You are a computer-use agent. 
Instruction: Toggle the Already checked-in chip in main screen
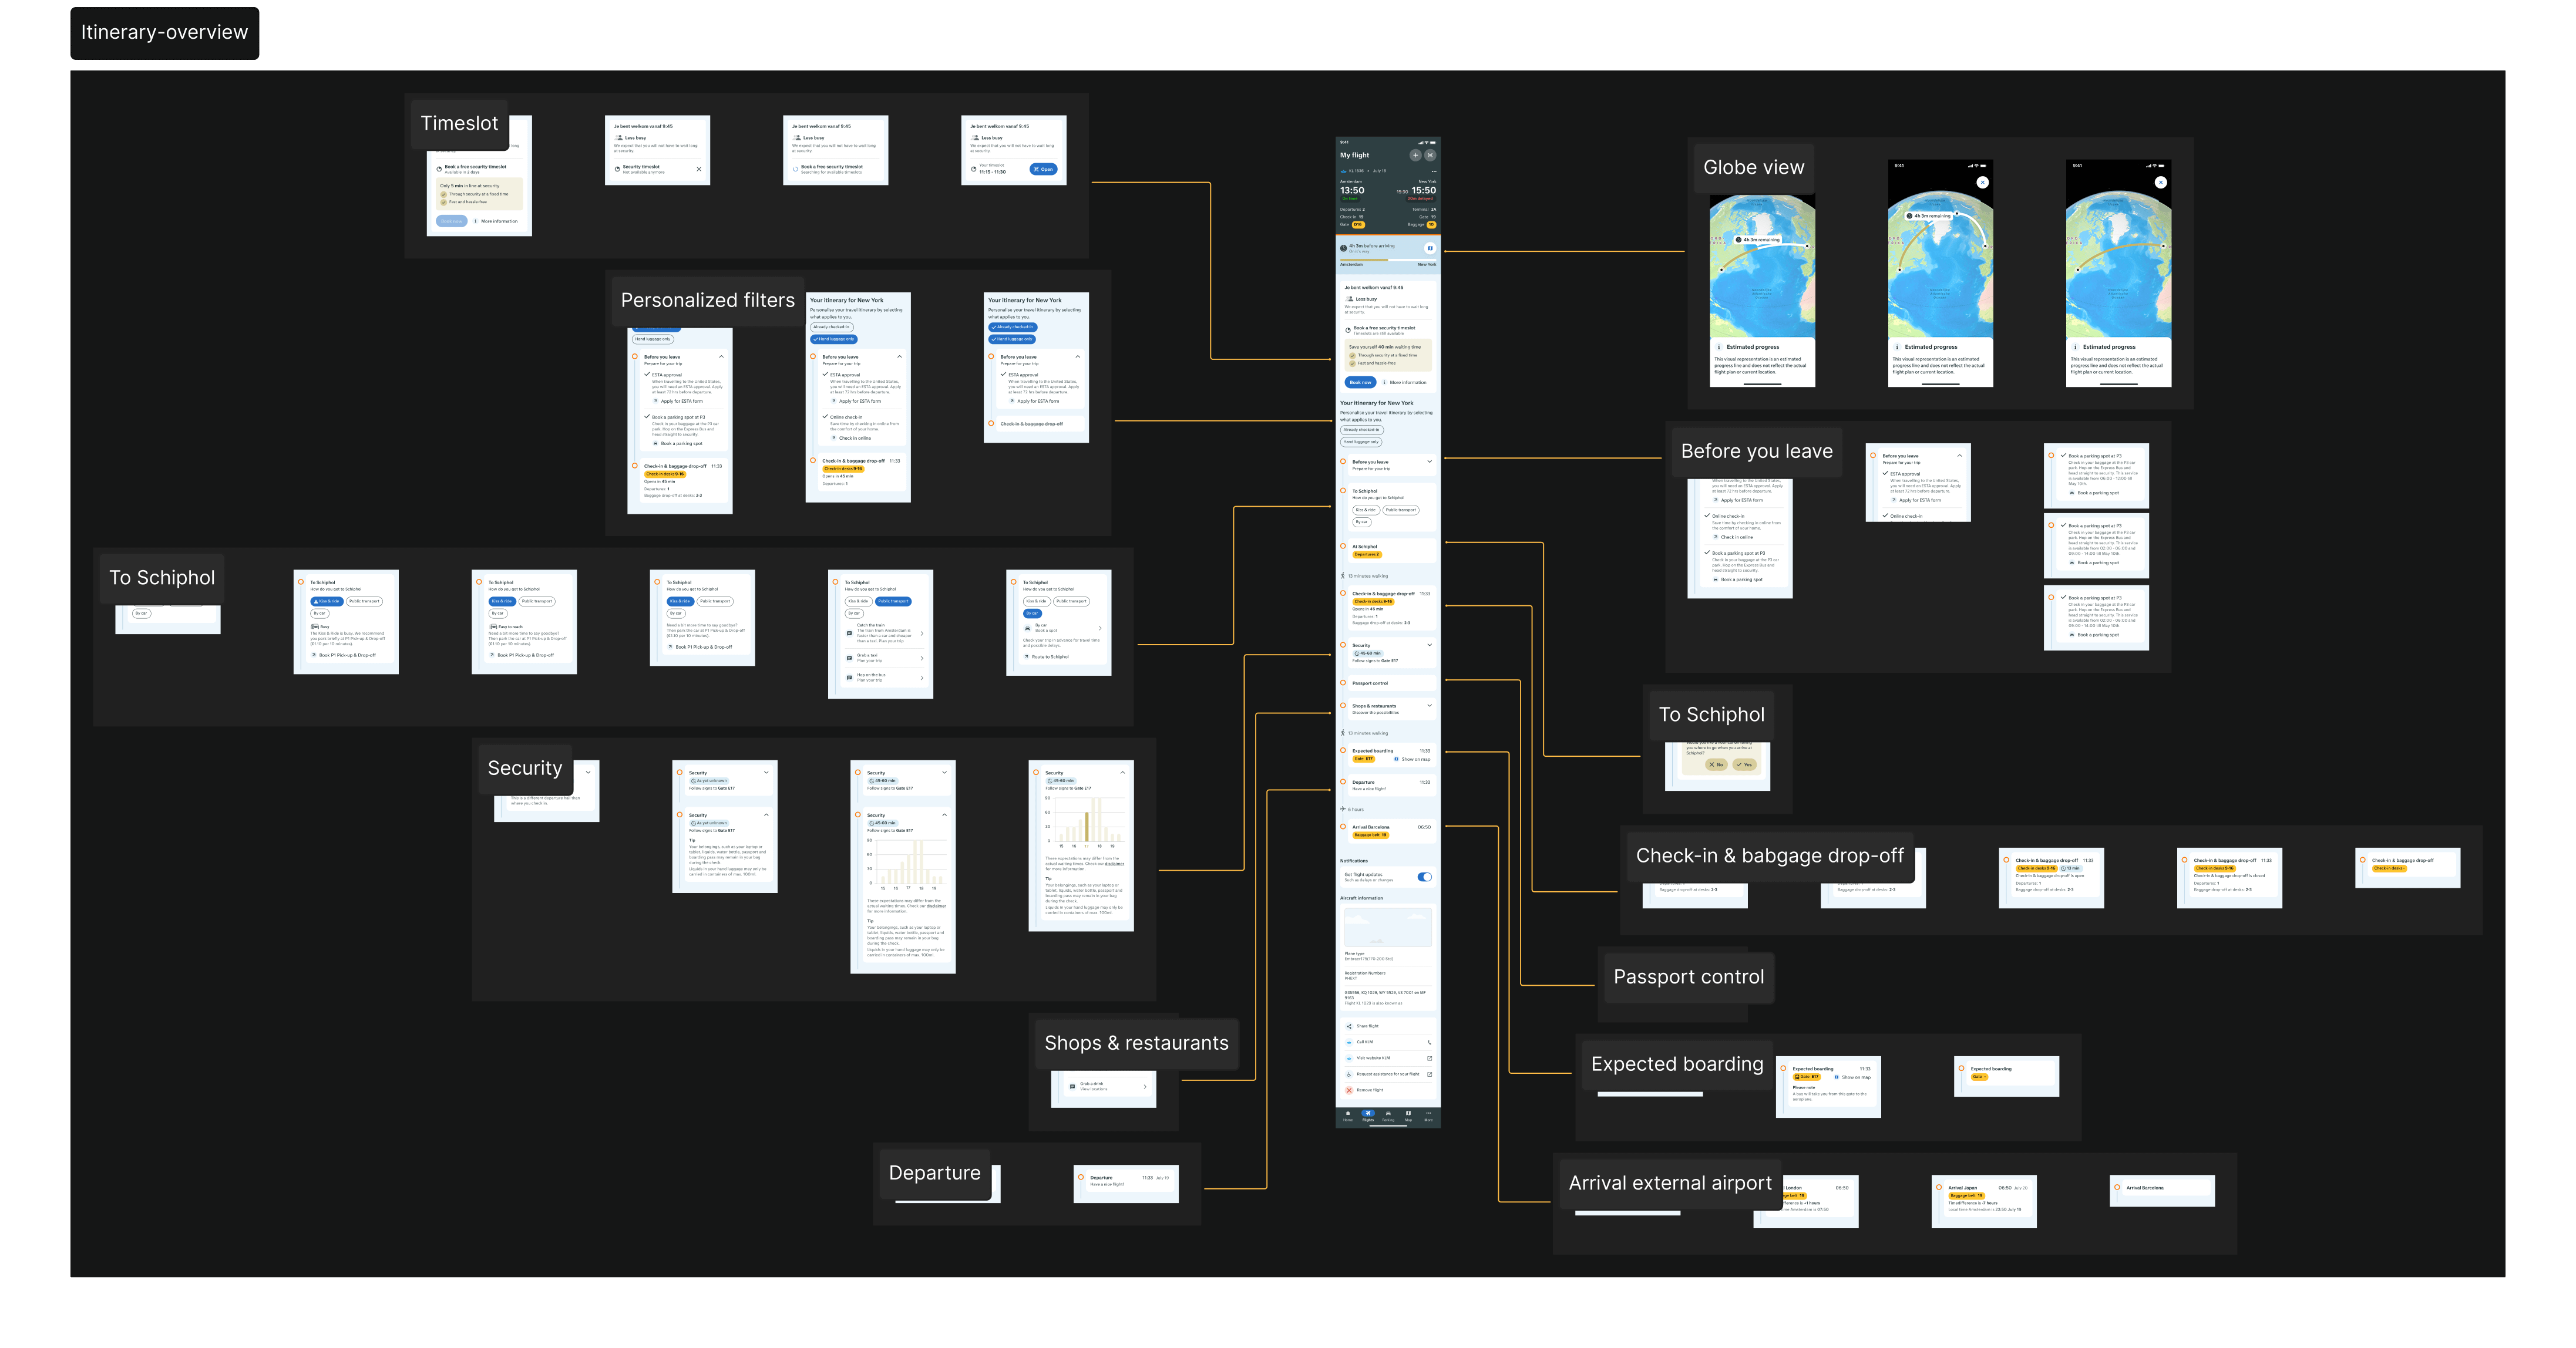pos(1361,430)
